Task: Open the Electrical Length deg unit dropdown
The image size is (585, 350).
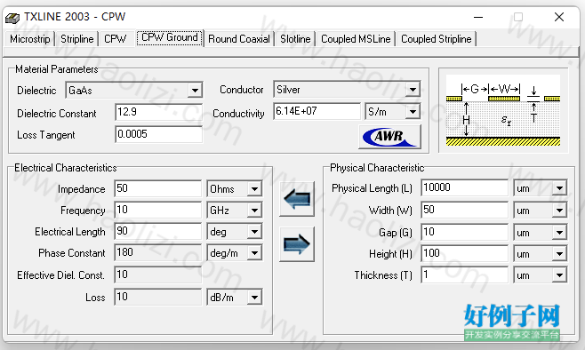Action: click(x=255, y=232)
